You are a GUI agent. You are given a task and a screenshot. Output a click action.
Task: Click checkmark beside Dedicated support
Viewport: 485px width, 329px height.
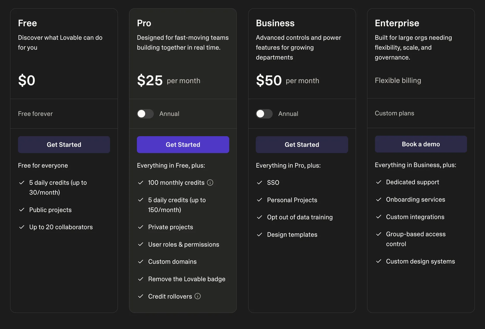[x=379, y=182]
